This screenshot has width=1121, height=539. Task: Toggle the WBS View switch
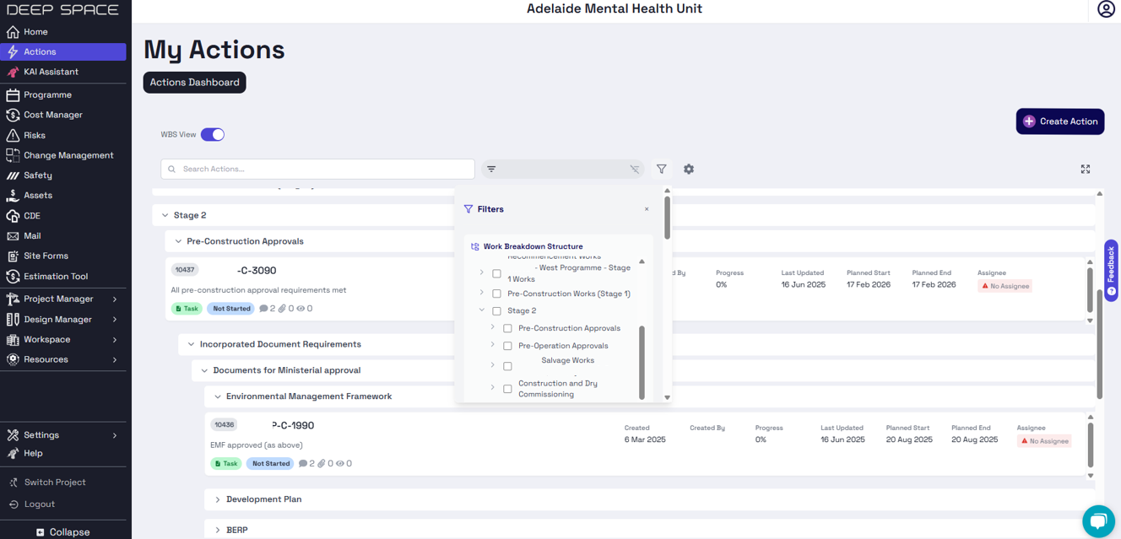click(x=213, y=135)
